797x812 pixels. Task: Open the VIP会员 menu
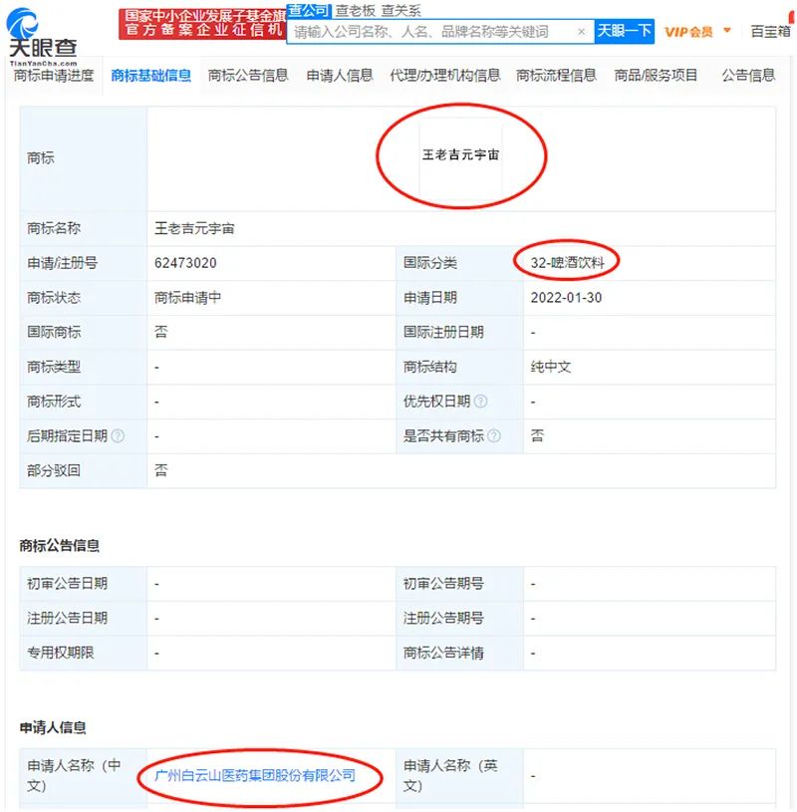688,32
